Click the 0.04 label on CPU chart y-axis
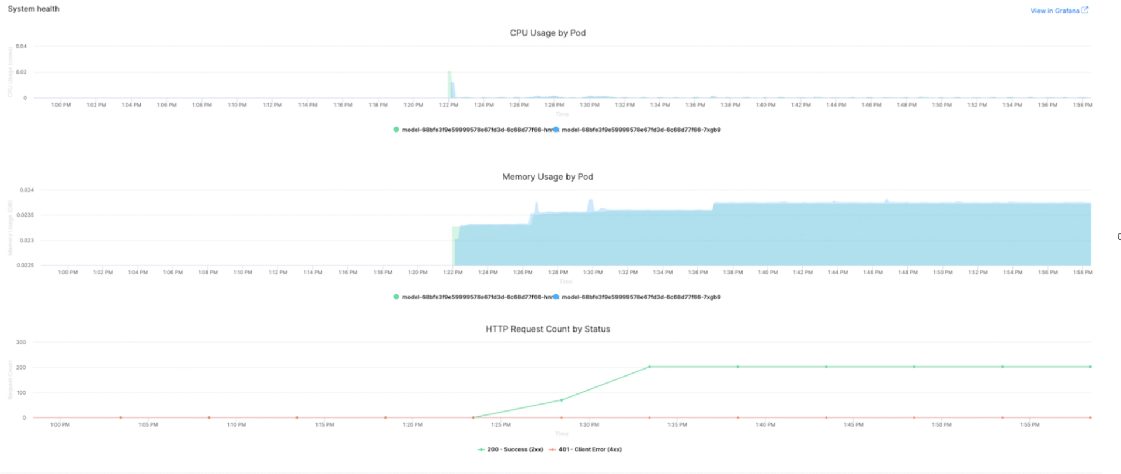The height and width of the screenshot is (474, 1121). point(21,46)
